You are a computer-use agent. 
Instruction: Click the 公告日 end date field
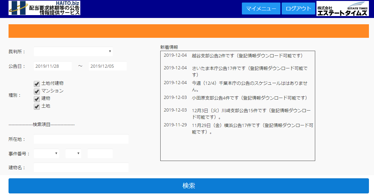(107, 66)
